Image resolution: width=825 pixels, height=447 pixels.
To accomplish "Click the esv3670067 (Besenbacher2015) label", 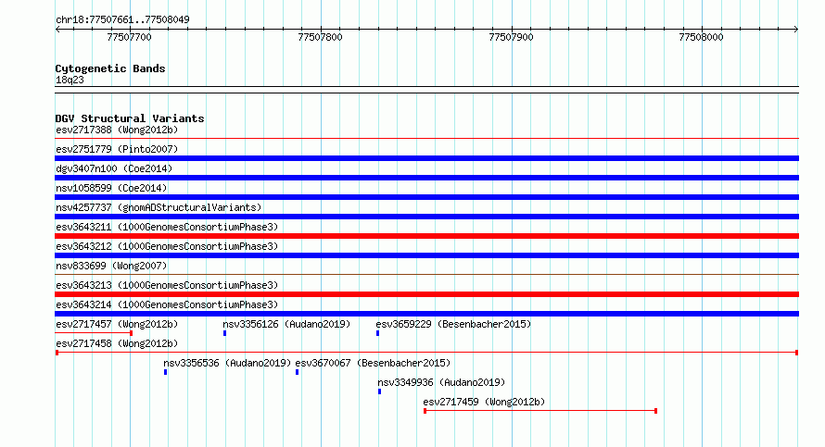I will 373,363.
